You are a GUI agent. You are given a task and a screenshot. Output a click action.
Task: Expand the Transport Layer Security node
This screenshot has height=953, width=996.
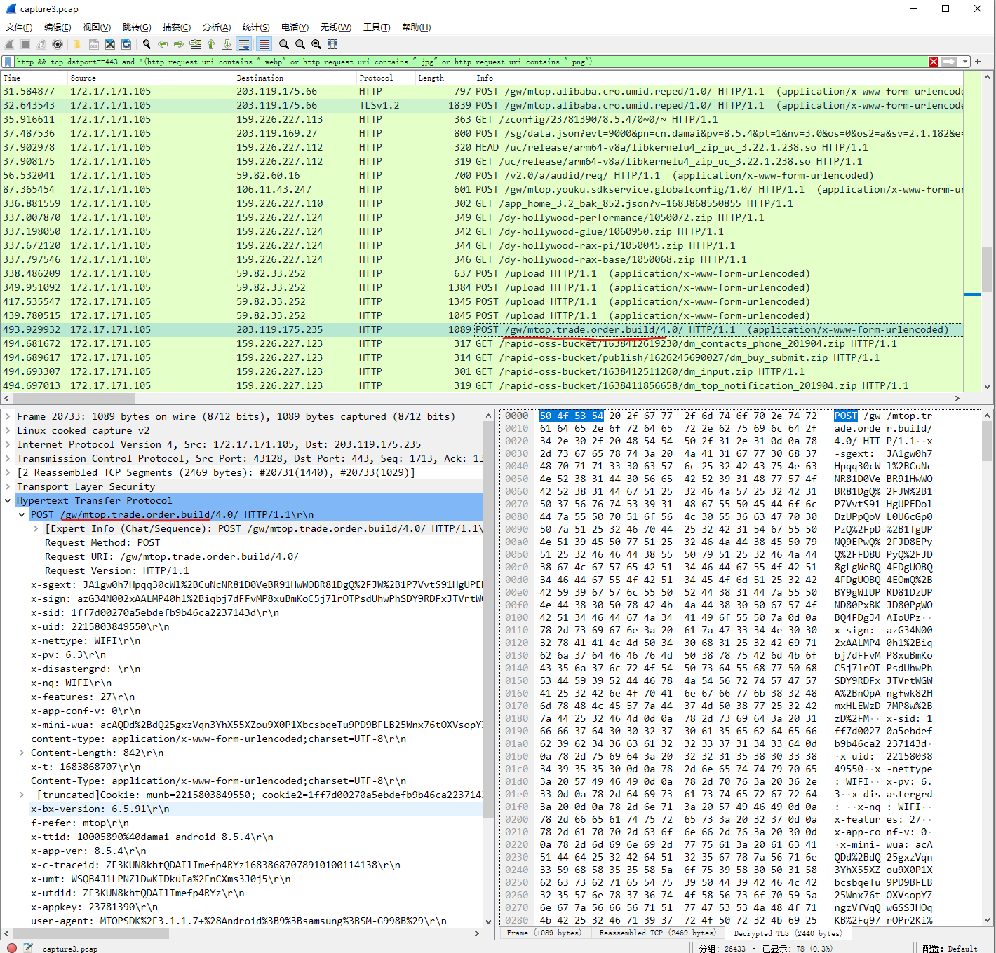8,486
